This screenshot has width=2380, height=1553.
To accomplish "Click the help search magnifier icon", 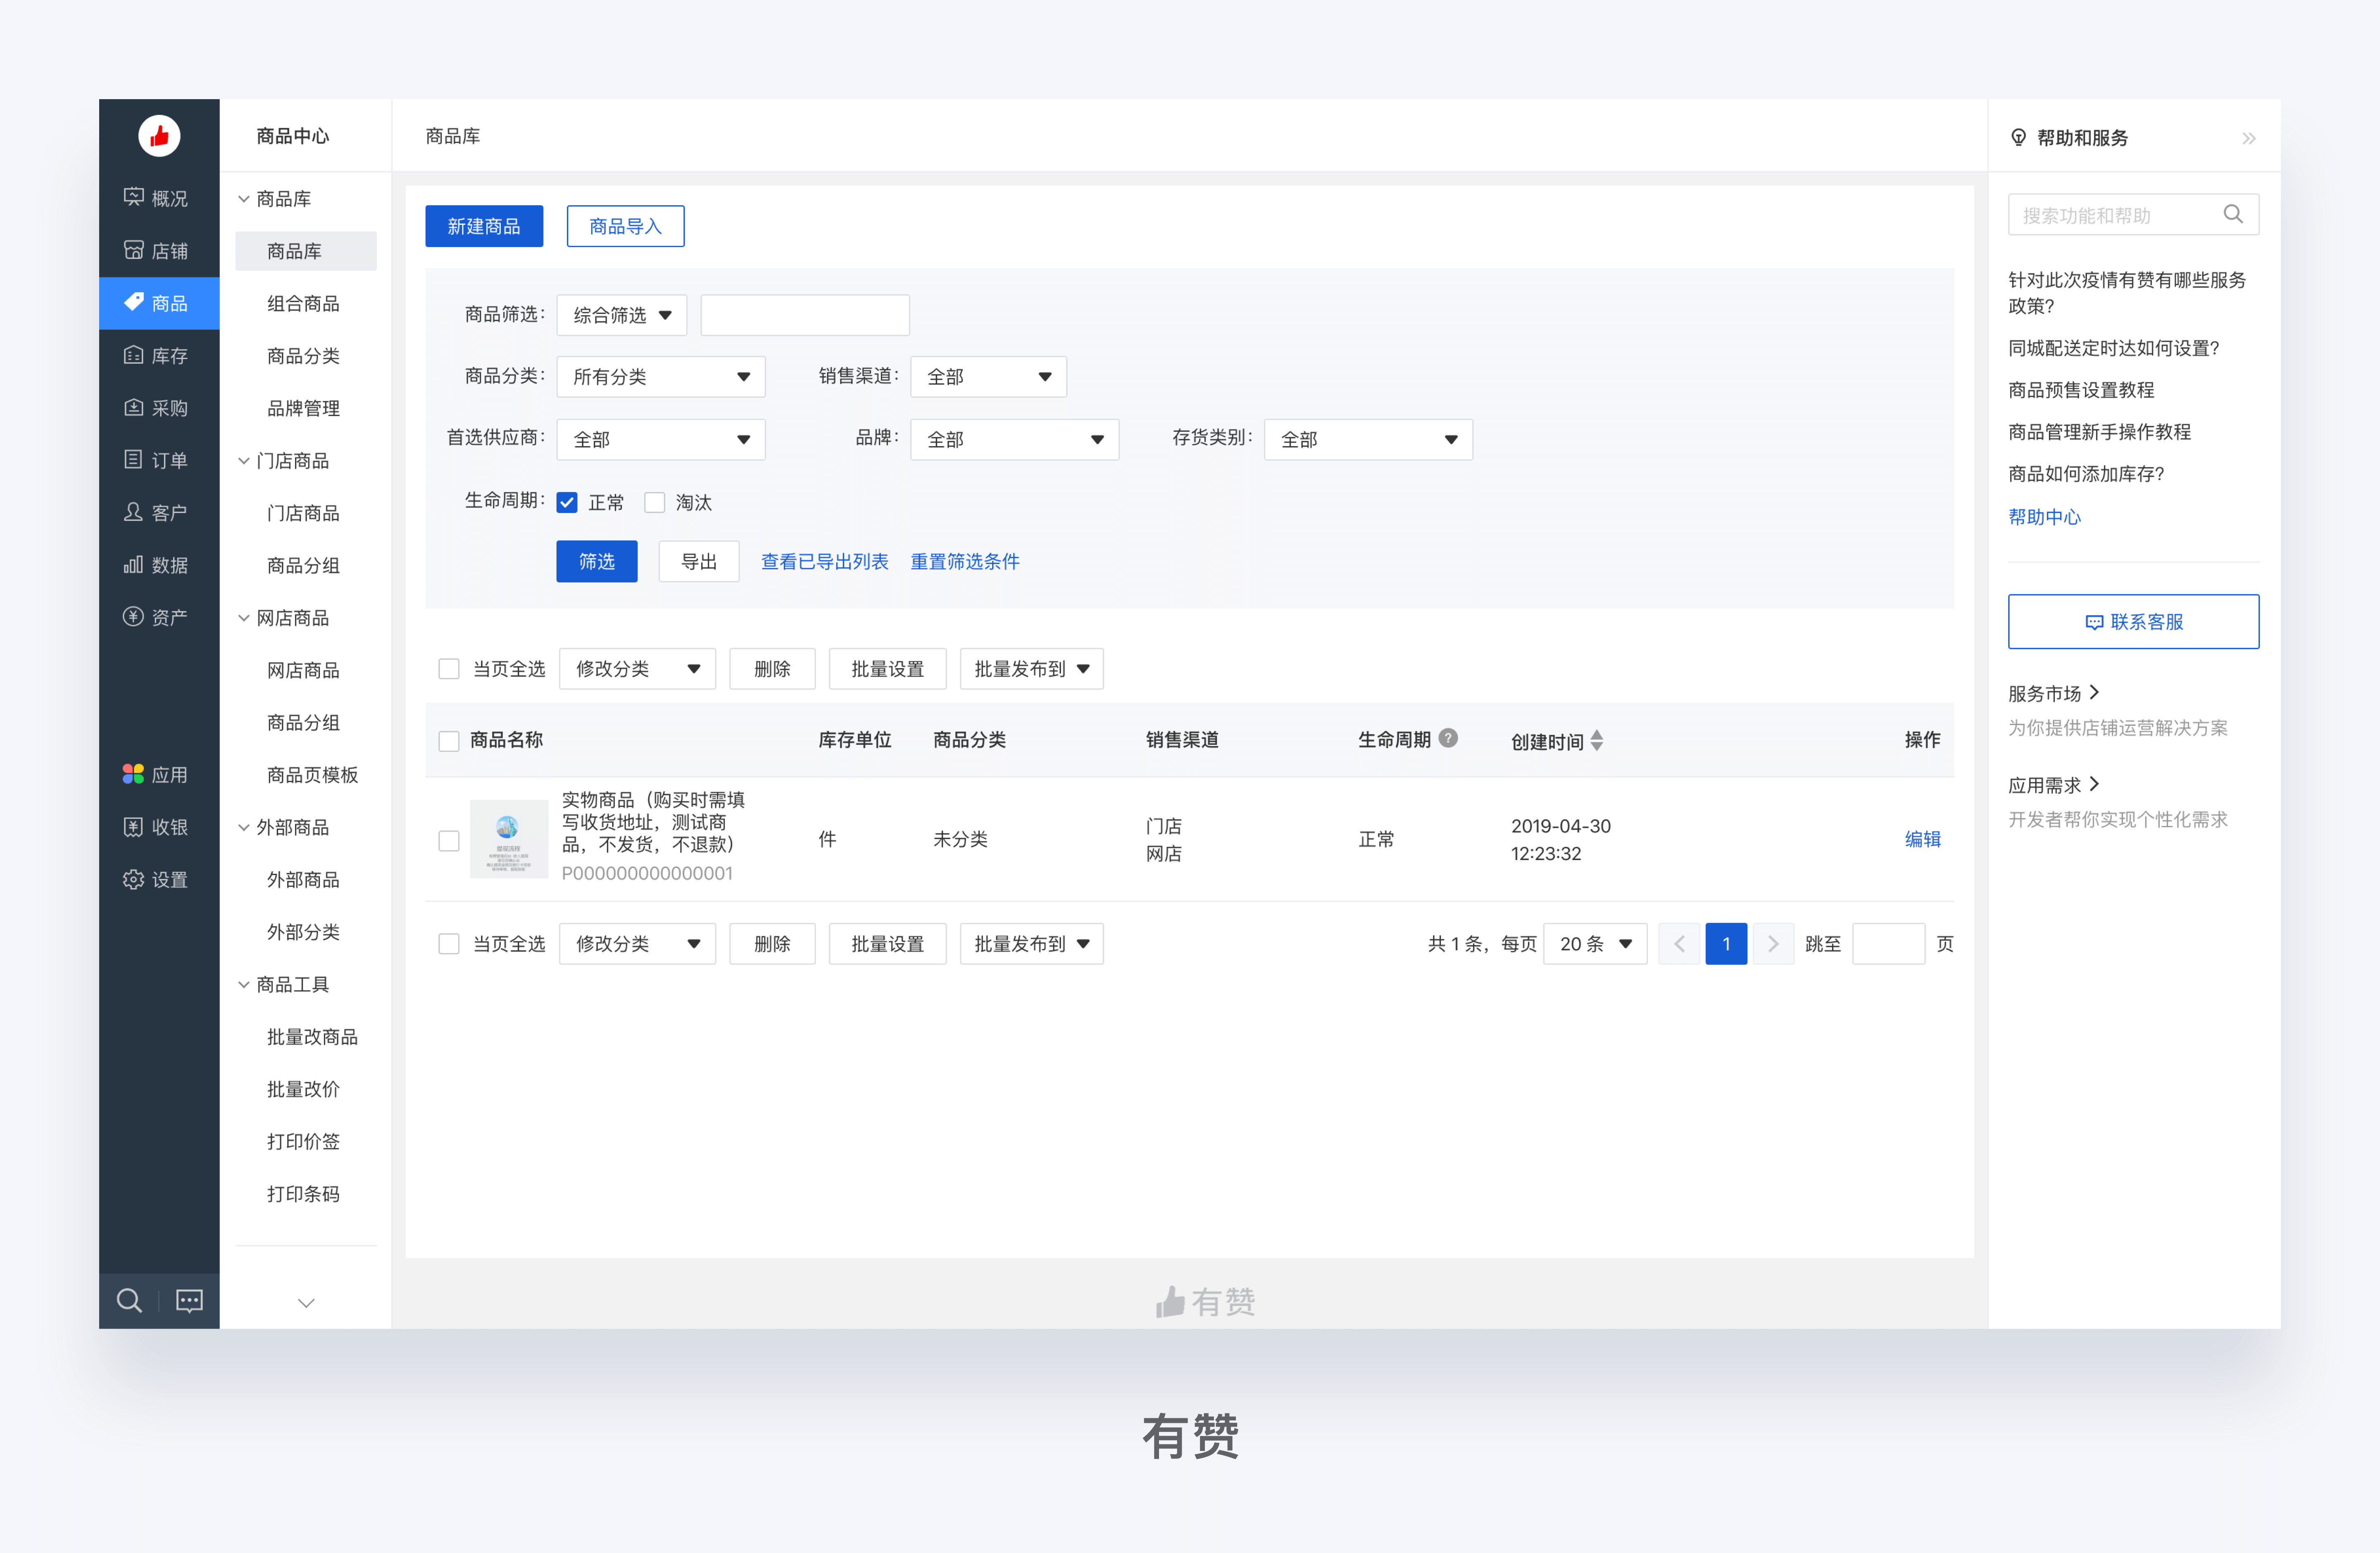I will [x=2232, y=214].
